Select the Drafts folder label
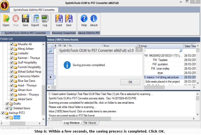The height and width of the screenshot is (135, 201). click(x=17, y=104)
